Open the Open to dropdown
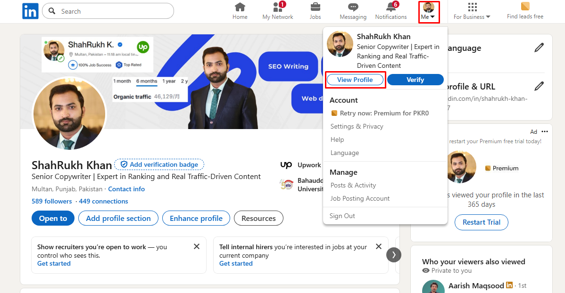 (53, 218)
